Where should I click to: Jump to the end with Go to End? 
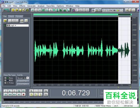pyautogui.click(x=19, y=95)
